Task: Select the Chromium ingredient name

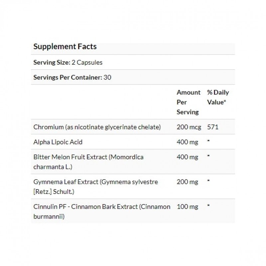Action: pyautogui.click(x=97, y=127)
